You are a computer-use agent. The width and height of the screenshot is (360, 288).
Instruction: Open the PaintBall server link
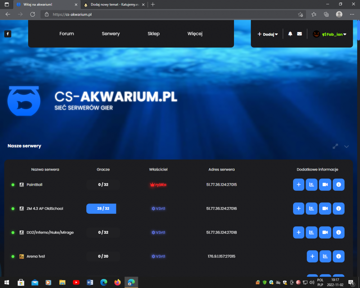click(x=35, y=185)
